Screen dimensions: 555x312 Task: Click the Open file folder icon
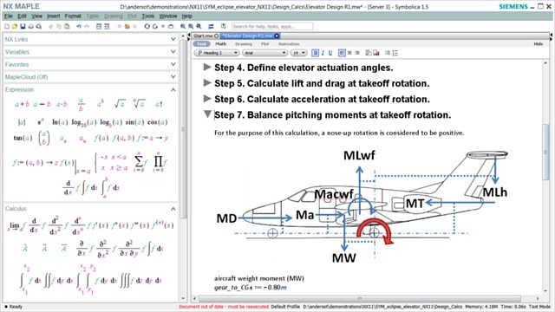coord(15,27)
